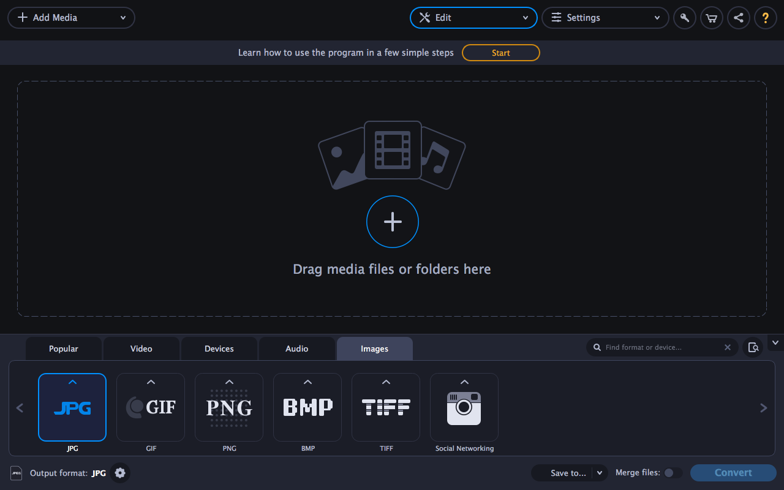Click the activation key icon
The image size is (784, 490).
click(684, 18)
